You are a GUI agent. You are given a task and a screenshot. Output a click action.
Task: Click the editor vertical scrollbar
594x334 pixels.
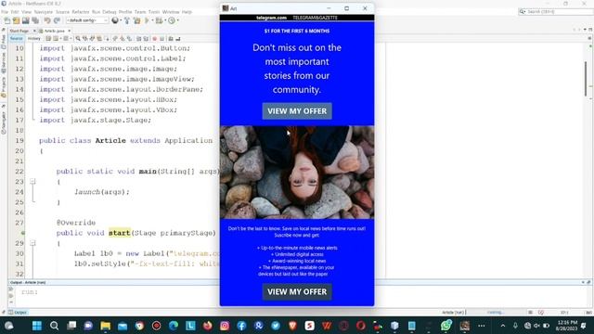(x=586, y=80)
